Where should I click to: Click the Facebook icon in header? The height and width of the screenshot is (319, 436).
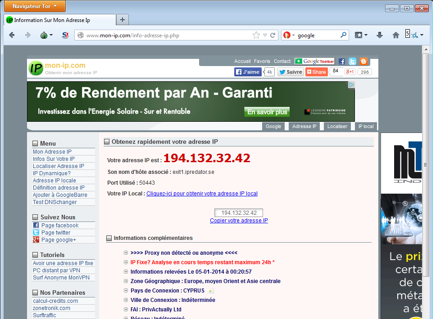[342, 61]
